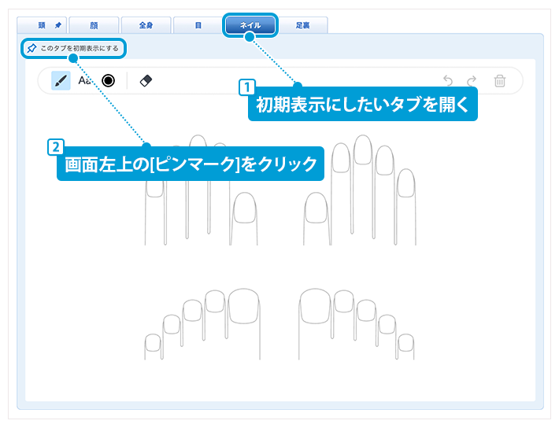Select the pen drawing tool
This screenshot has width=559, height=428.
click(x=61, y=80)
